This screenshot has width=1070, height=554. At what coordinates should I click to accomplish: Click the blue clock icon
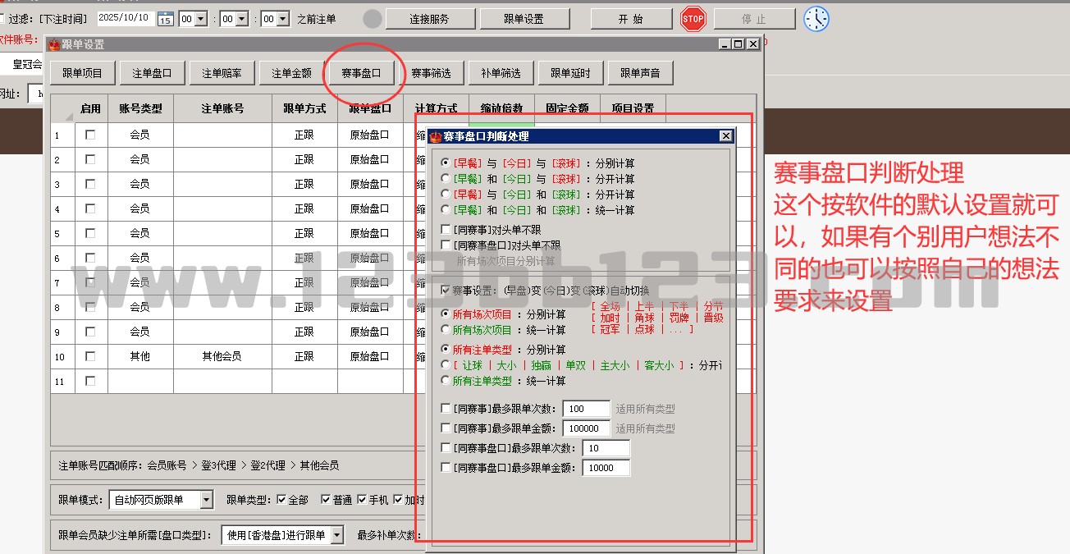[816, 19]
